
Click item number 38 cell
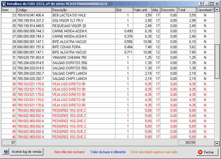pyautogui.click(x=9, y=95)
